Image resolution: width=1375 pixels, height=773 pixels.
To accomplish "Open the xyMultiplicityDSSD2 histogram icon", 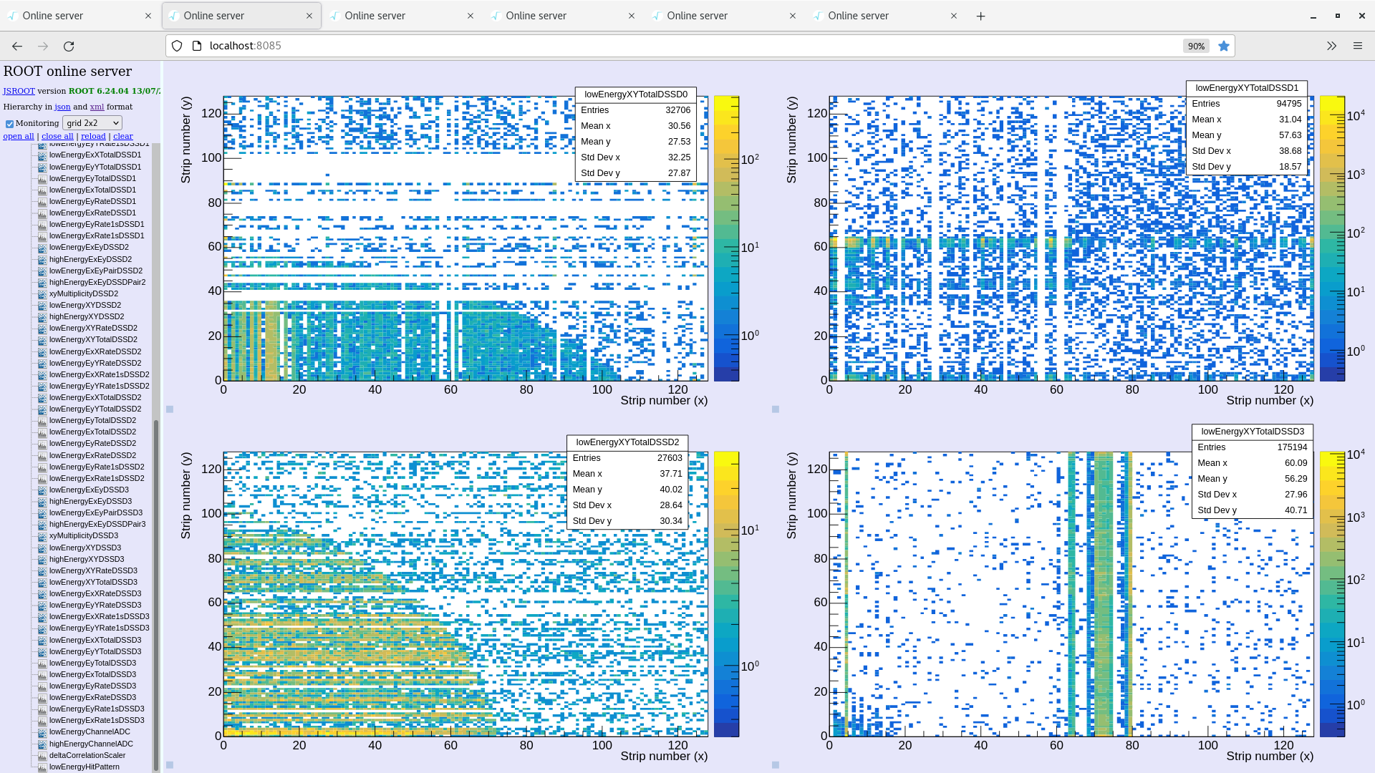I will point(42,293).
